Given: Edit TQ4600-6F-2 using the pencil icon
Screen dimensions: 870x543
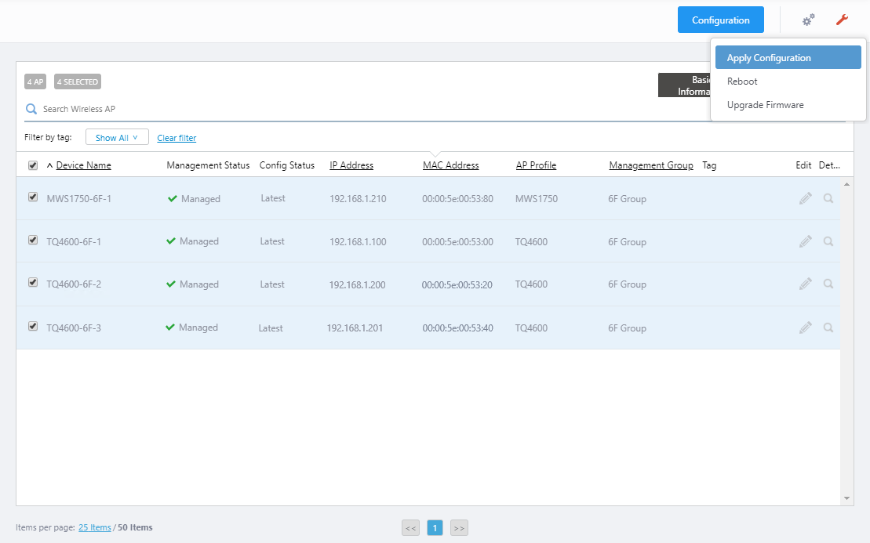Looking at the screenshot, I should coord(805,284).
